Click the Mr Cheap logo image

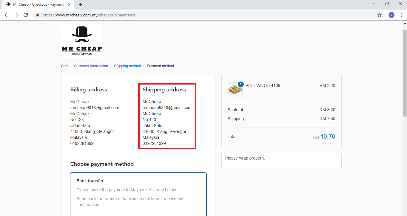[x=82, y=41]
